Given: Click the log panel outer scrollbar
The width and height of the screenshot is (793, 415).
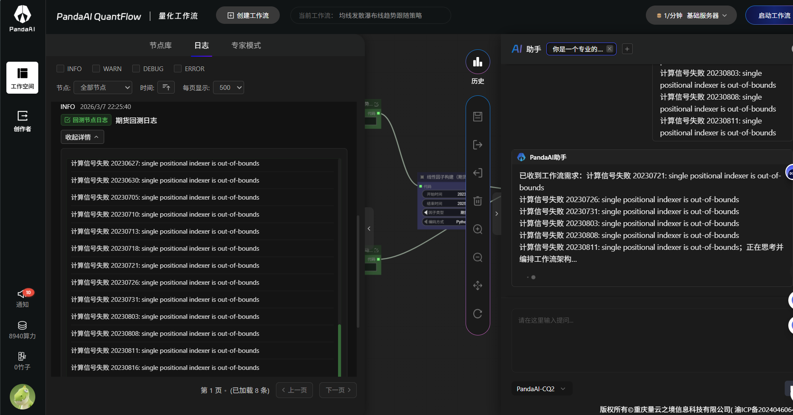Looking at the screenshot, I should 358,272.
